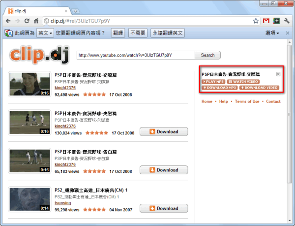
Task: Open thumbnail of 告白篇 video
Action: pos(29,161)
